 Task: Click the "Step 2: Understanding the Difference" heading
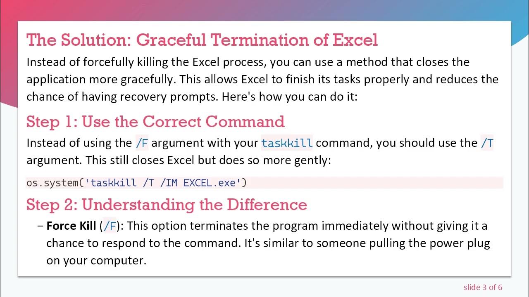pos(167,205)
